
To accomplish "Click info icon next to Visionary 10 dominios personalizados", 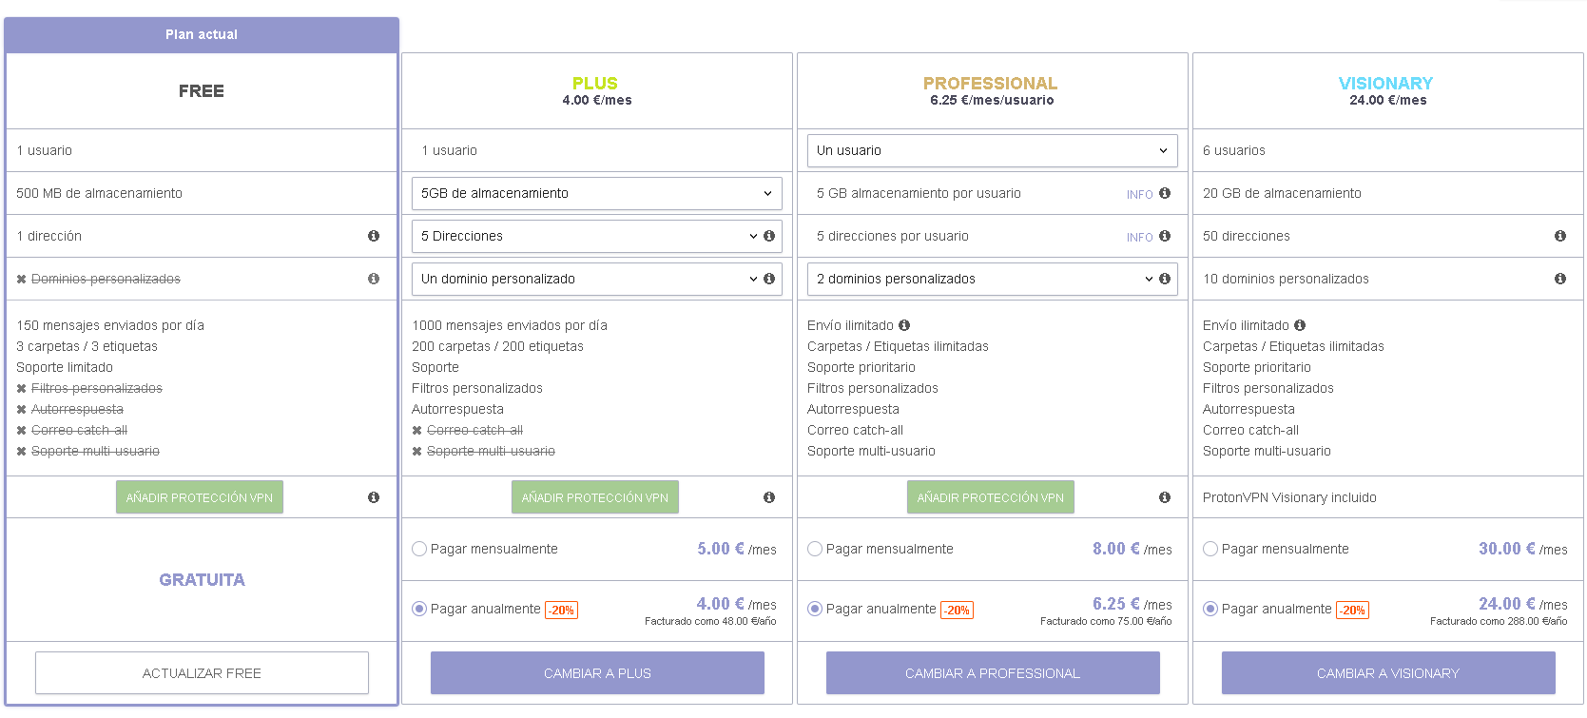I will pos(1560,279).
